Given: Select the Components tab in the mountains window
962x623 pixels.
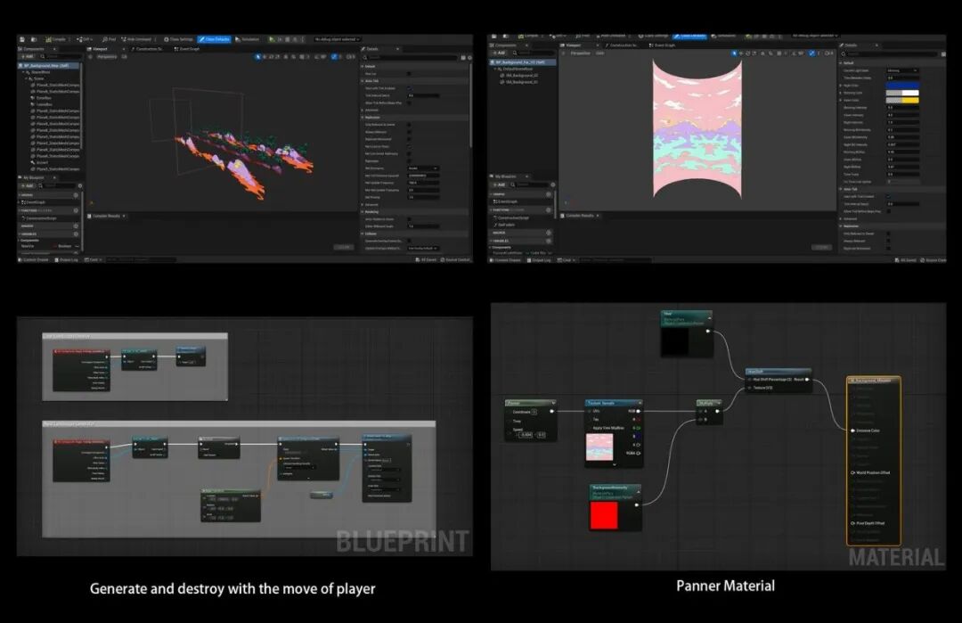Looking at the screenshot, I should click(32, 48).
